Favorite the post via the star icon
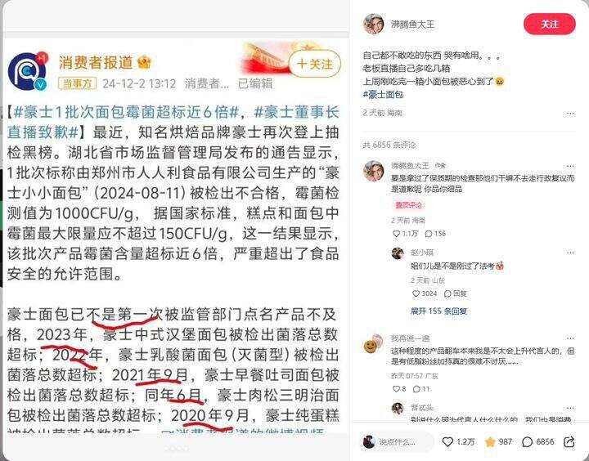The image size is (589, 461). (x=490, y=442)
